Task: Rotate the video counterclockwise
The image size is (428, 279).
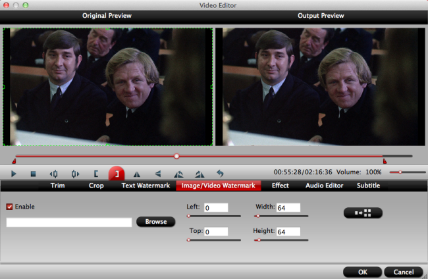Action: coord(178,174)
